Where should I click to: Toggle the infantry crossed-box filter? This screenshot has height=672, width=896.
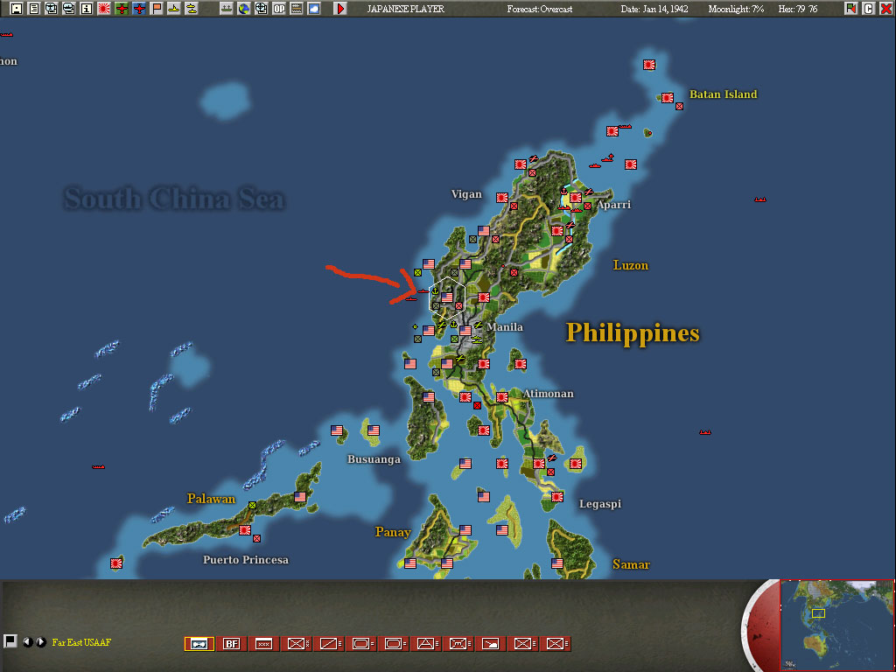coord(297,644)
